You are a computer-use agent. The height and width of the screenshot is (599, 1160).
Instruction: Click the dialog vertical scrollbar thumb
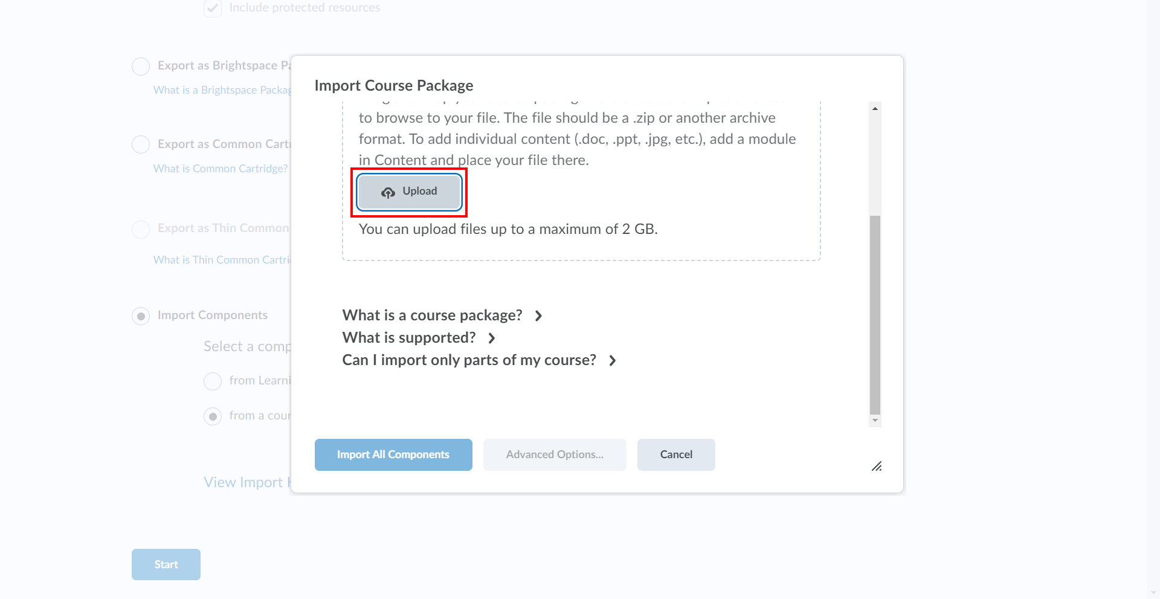point(875,314)
